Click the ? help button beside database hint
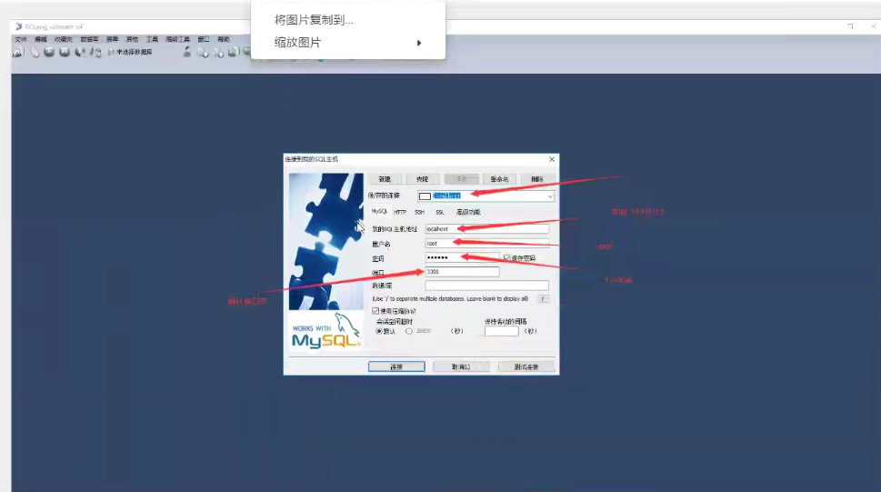Screen dimensions: 881x492 click(542, 298)
